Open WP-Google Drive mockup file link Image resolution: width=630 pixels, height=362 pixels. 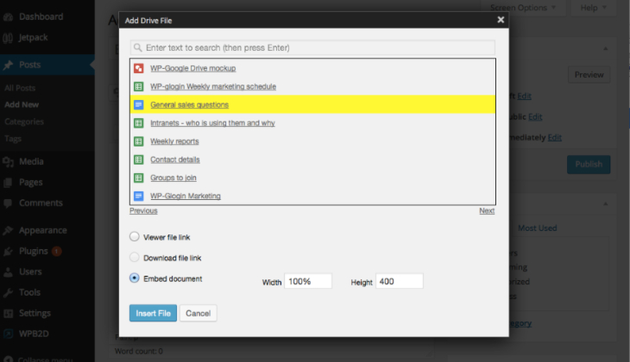tap(192, 68)
